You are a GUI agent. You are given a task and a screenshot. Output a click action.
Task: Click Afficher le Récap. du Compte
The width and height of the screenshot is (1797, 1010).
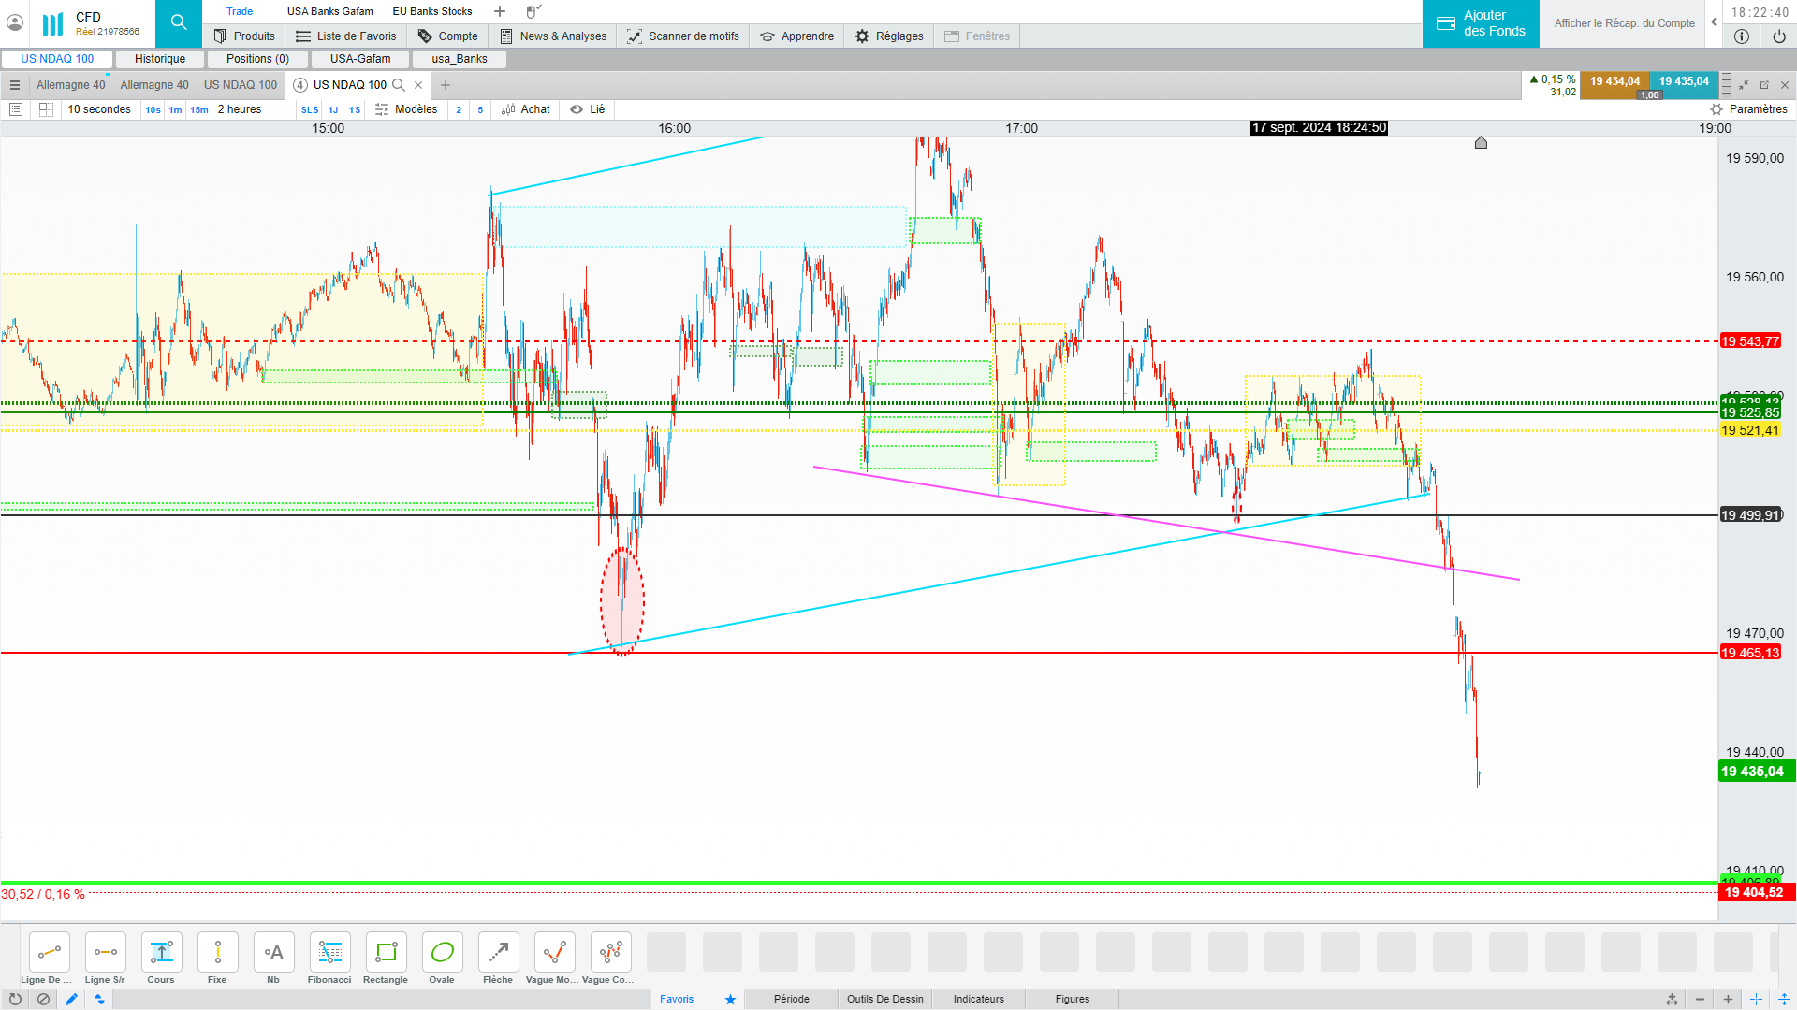click(1624, 23)
